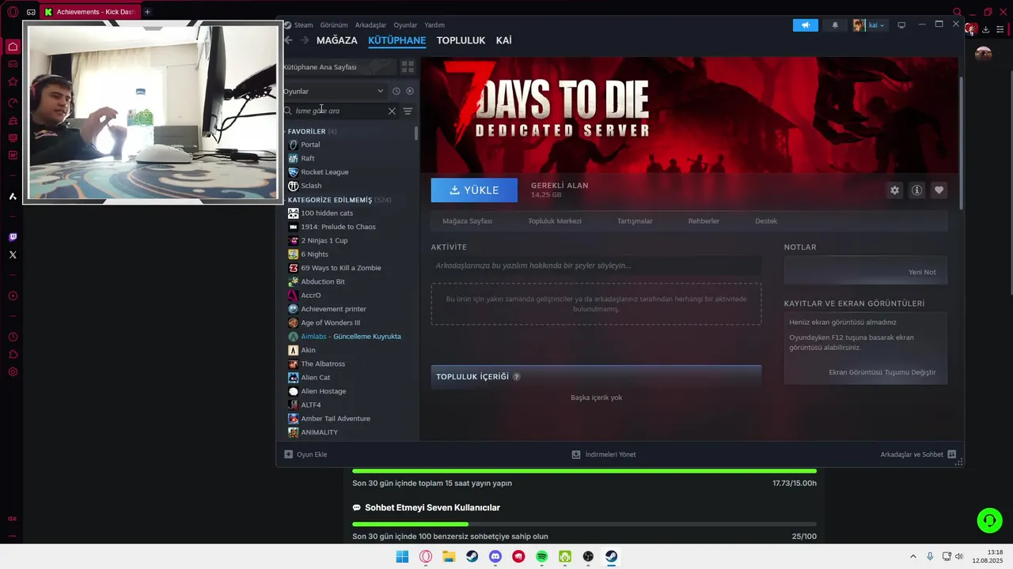Go to the TOPLULUK tab
The height and width of the screenshot is (569, 1013).
point(461,40)
